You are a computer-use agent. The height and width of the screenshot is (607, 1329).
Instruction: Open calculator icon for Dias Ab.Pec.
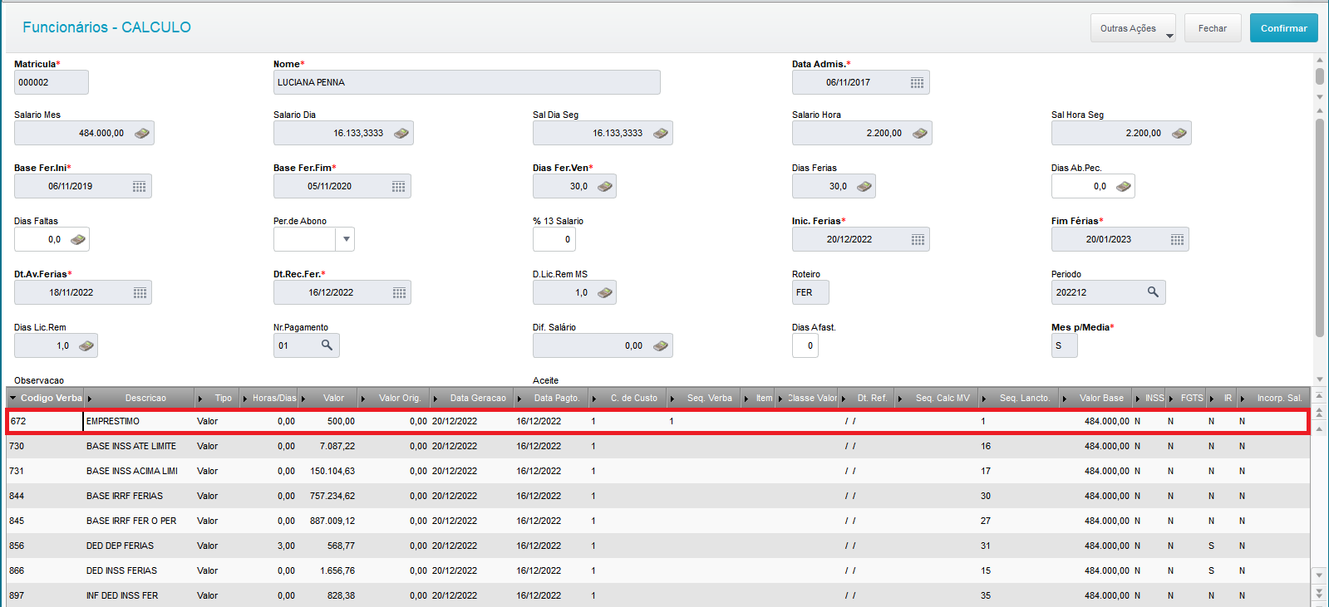(1124, 186)
